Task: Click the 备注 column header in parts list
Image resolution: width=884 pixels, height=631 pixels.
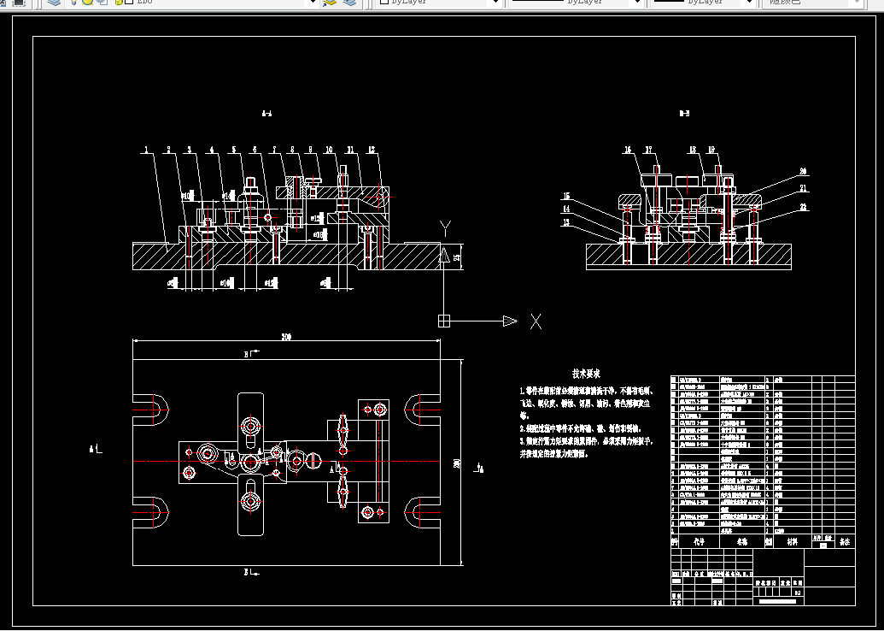Action: click(x=844, y=541)
